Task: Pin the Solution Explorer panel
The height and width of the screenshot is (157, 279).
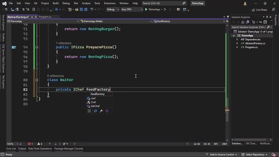Action: [267, 17]
